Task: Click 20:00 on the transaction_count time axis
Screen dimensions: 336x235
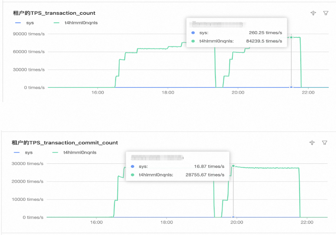Action: 238,92
